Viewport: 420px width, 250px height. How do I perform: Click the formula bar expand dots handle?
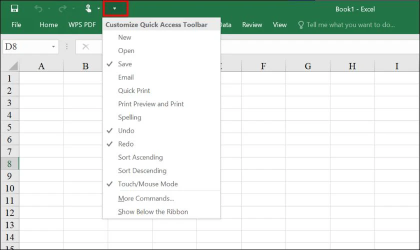pos(66,46)
